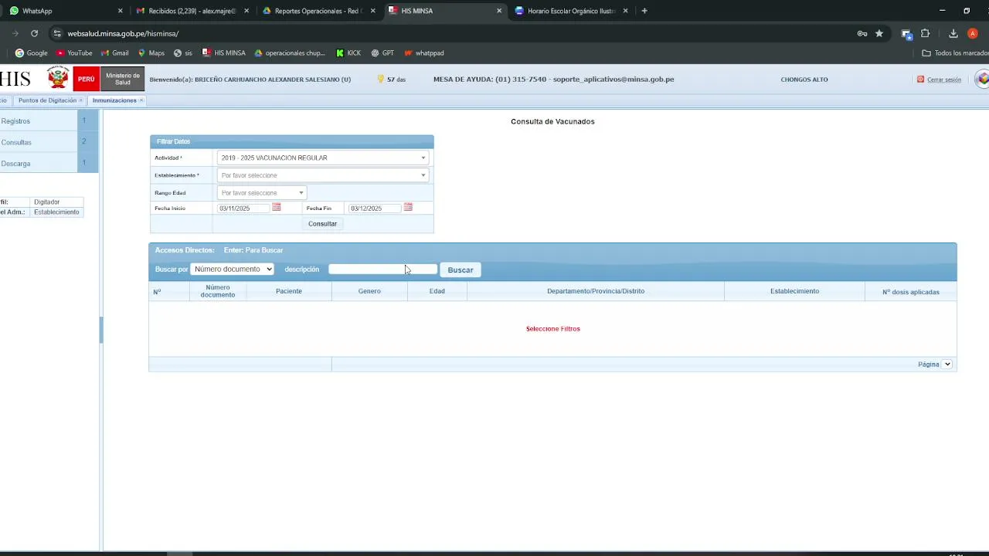The image size is (989, 556).
Task: Click the Establecimiento column header
Action: (x=794, y=291)
